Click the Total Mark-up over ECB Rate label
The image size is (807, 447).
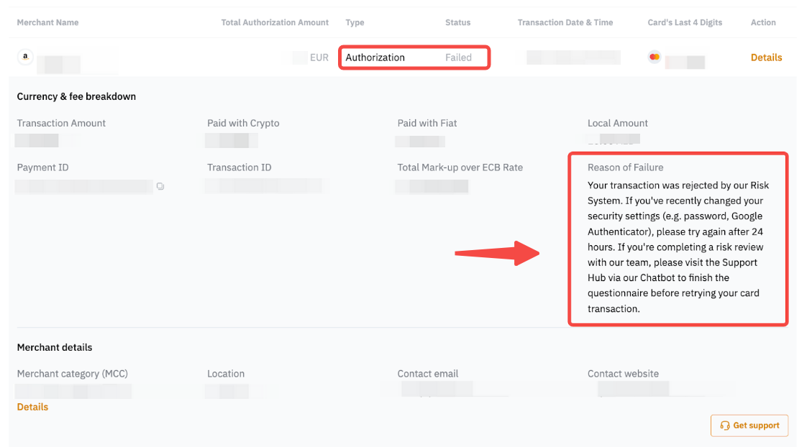click(x=460, y=167)
